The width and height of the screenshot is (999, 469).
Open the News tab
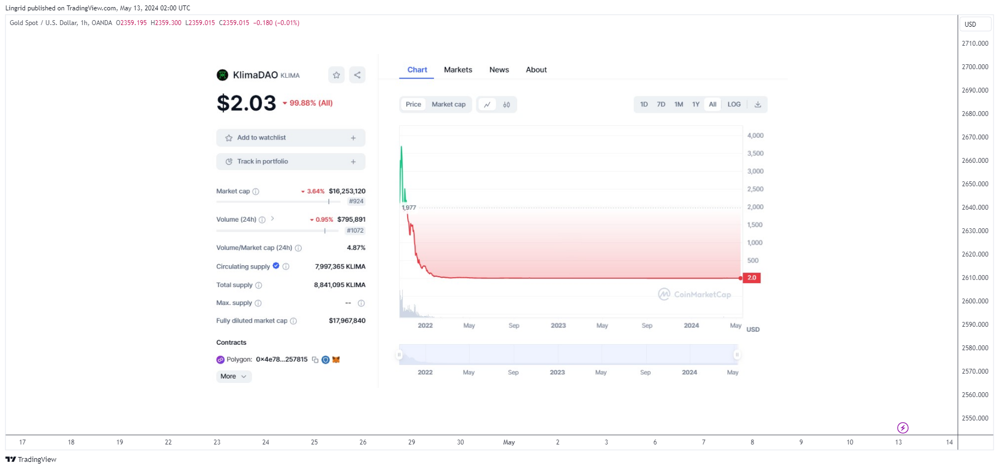pyautogui.click(x=499, y=70)
